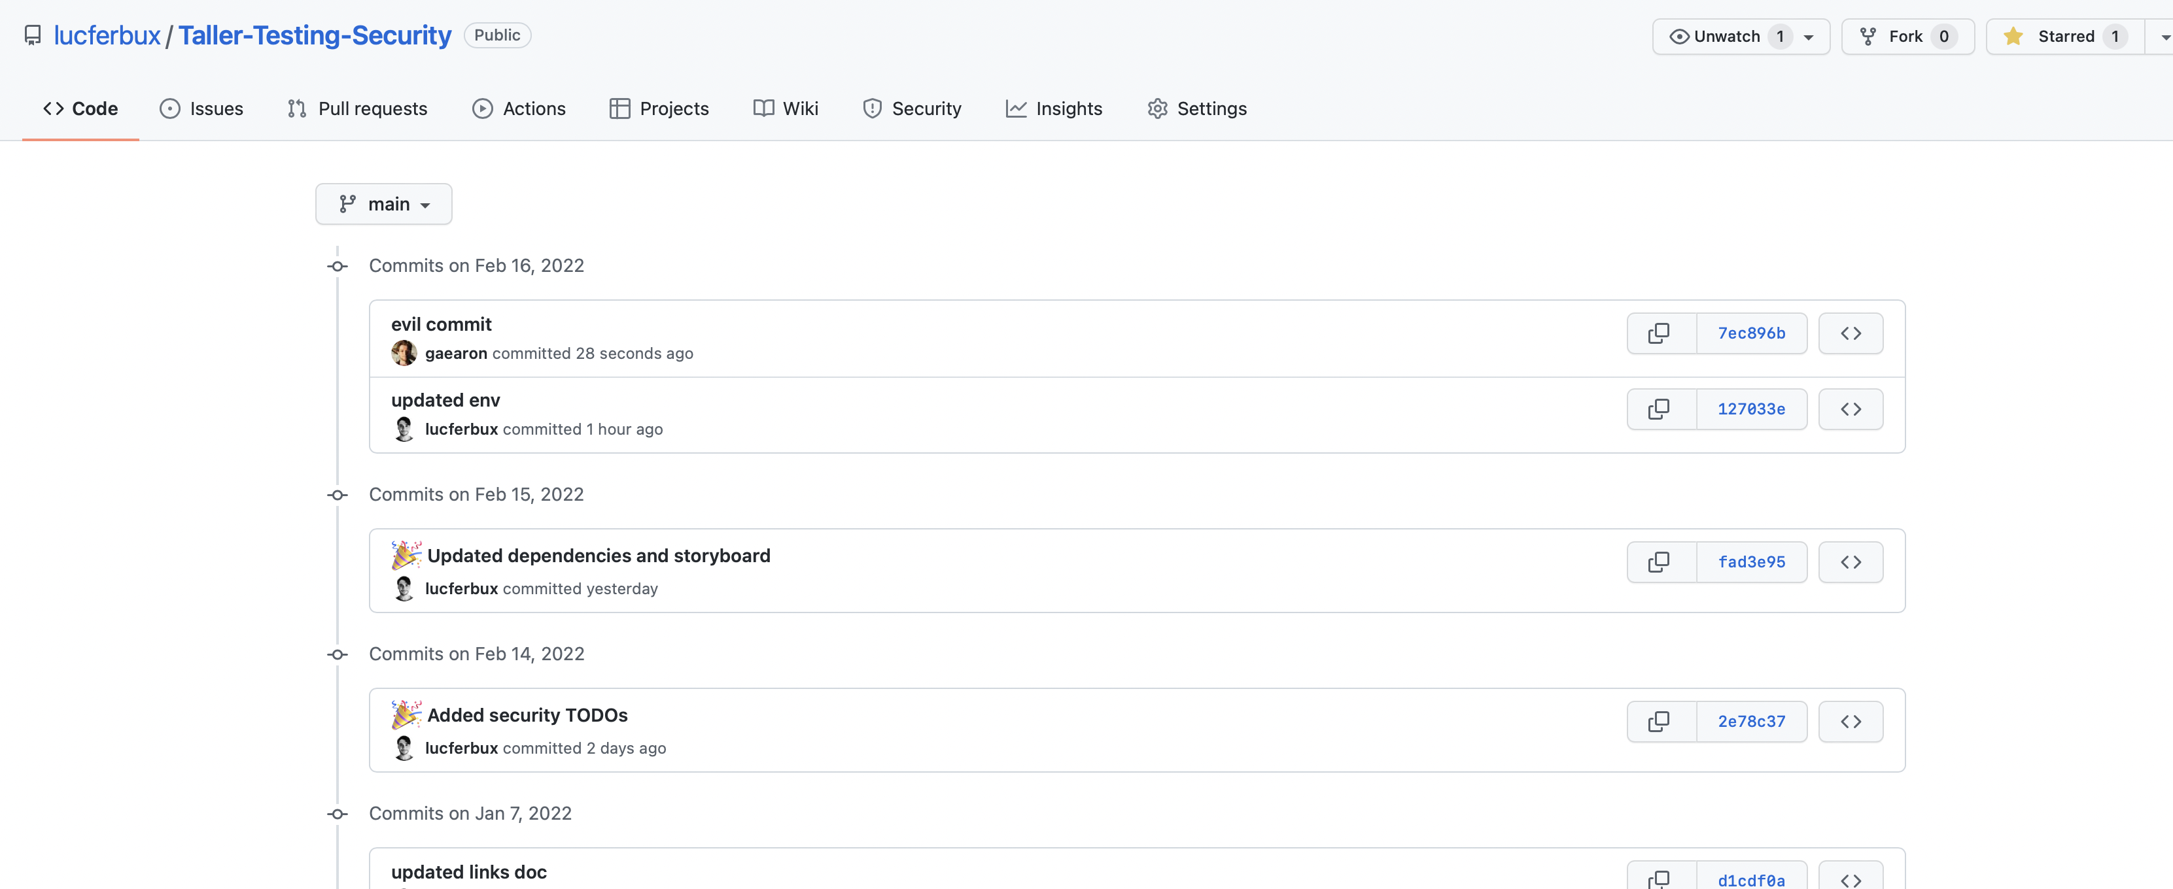Open the Pull requests tab
The image size is (2173, 889).
click(356, 109)
